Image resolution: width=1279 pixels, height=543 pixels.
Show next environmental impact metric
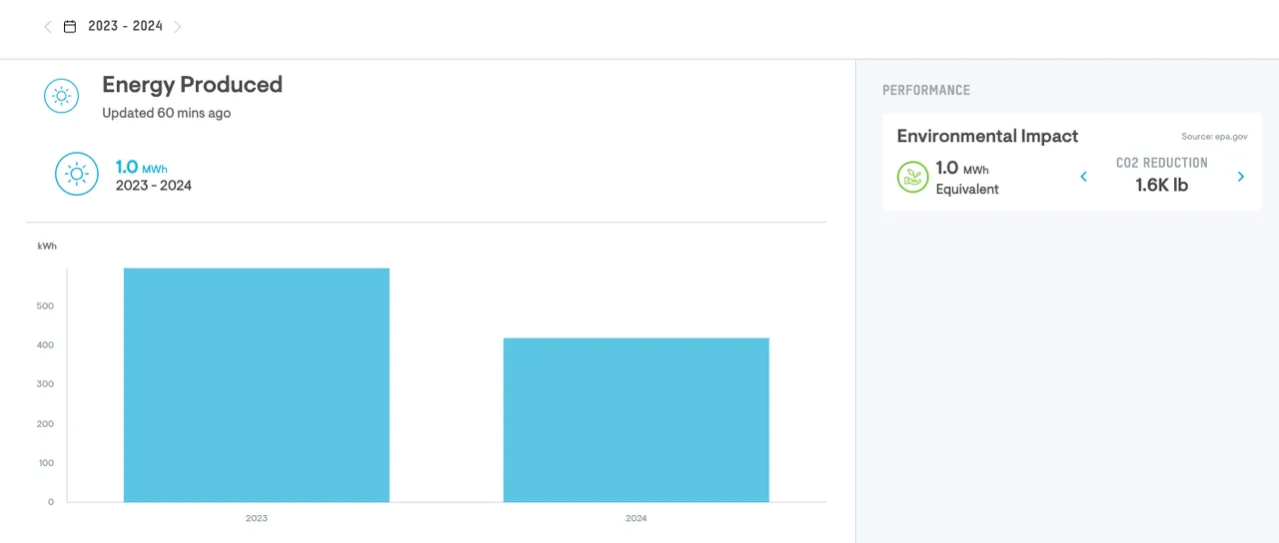(x=1241, y=177)
